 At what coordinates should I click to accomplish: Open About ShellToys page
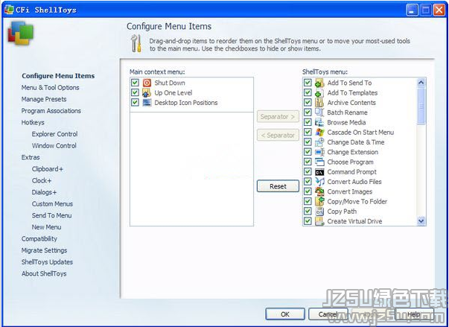[44, 273]
